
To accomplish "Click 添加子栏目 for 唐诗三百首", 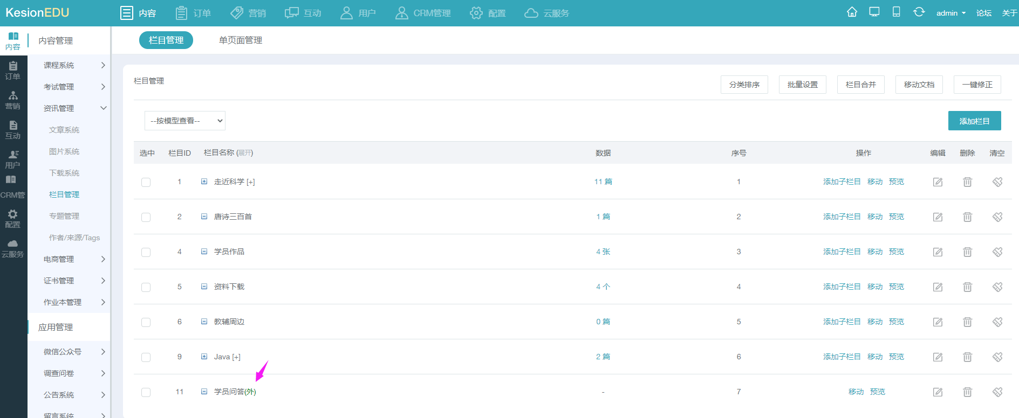I will point(842,217).
